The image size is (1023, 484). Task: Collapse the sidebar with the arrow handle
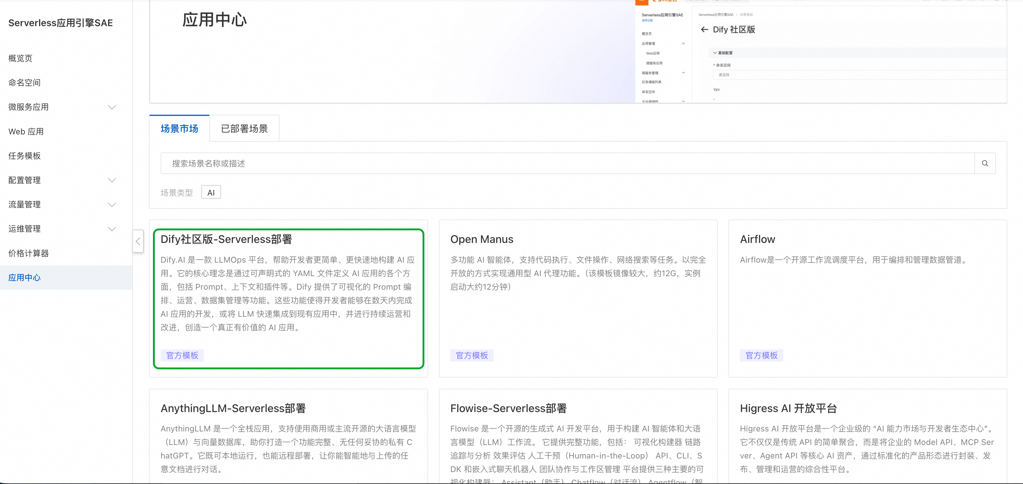pos(138,241)
